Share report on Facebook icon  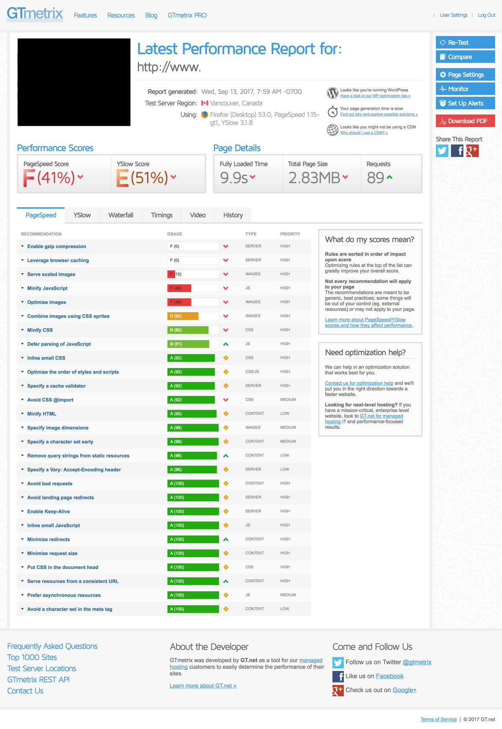457,151
